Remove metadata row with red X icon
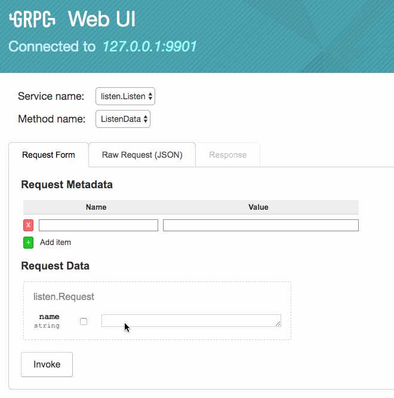Image resolution: width=394 pixels, height=398 pixels. coord(29,225)
